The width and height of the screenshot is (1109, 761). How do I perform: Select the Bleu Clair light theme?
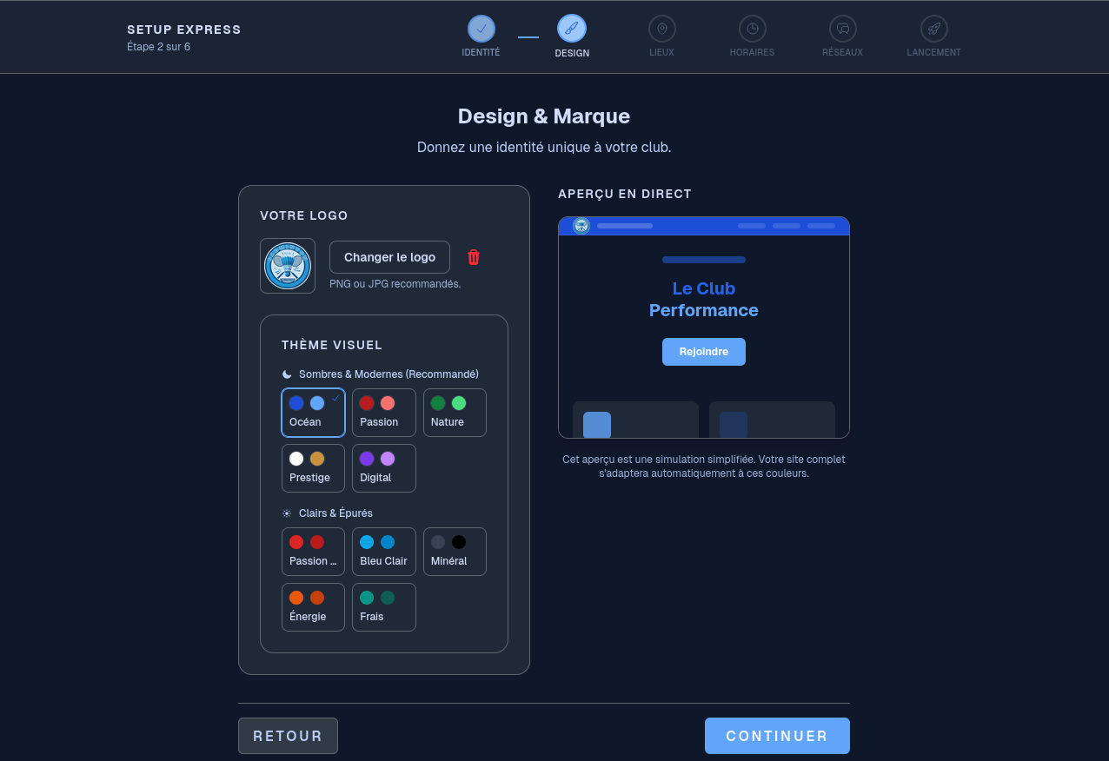pos(383,552)
